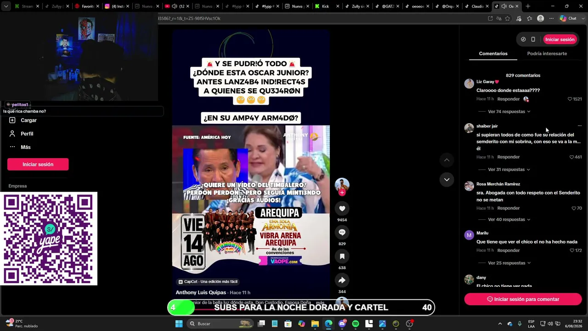Mute the audio on the active tab
This screenshot has height=331, width=588.
click(504, 6)
